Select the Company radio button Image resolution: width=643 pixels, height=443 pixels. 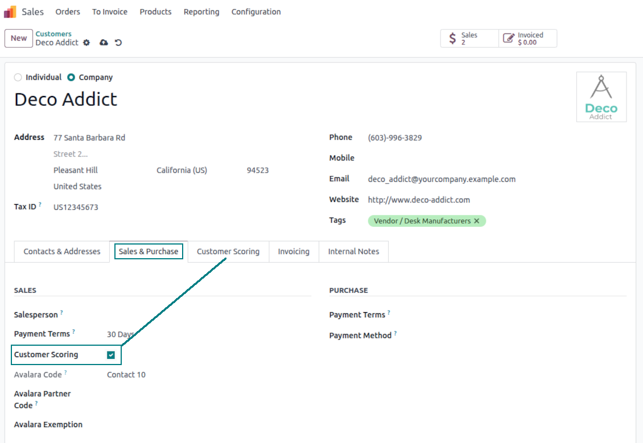tap(71, 77)
